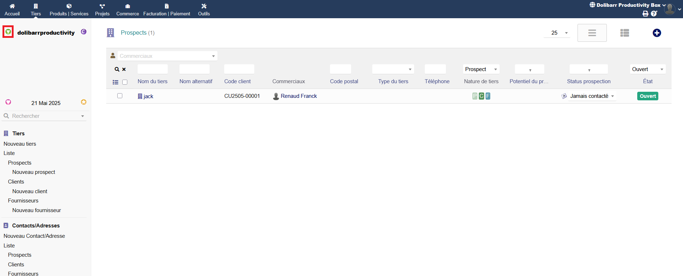Open the help question mark icon
The height and width of the screenshot is (276, 683).
pyautogui.click(x=654, y=14)
